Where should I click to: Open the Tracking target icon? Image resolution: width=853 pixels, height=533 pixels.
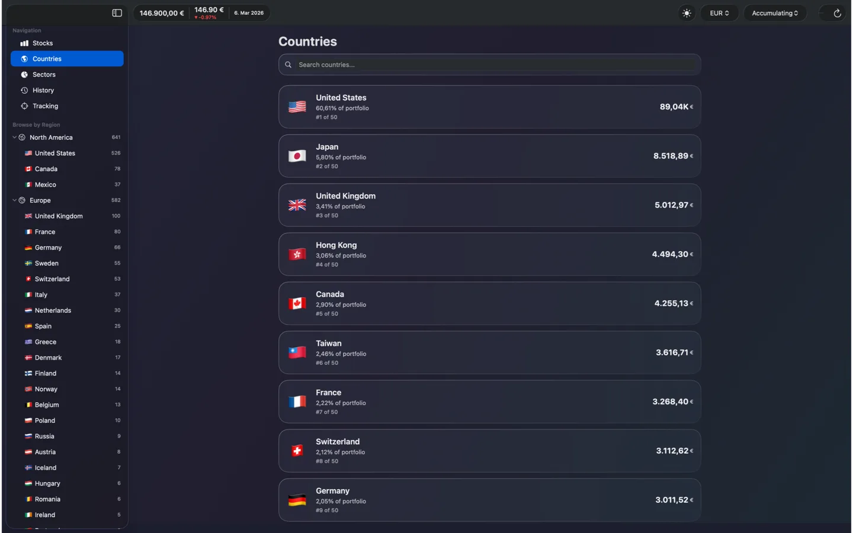point(24,106)
